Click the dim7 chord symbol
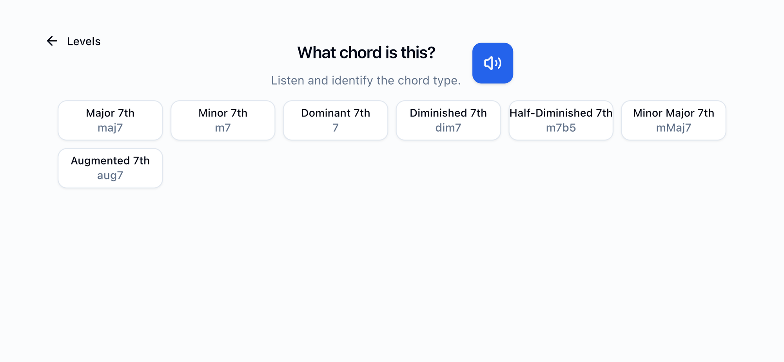Viewport: 784px width, 362px height. 448,128
